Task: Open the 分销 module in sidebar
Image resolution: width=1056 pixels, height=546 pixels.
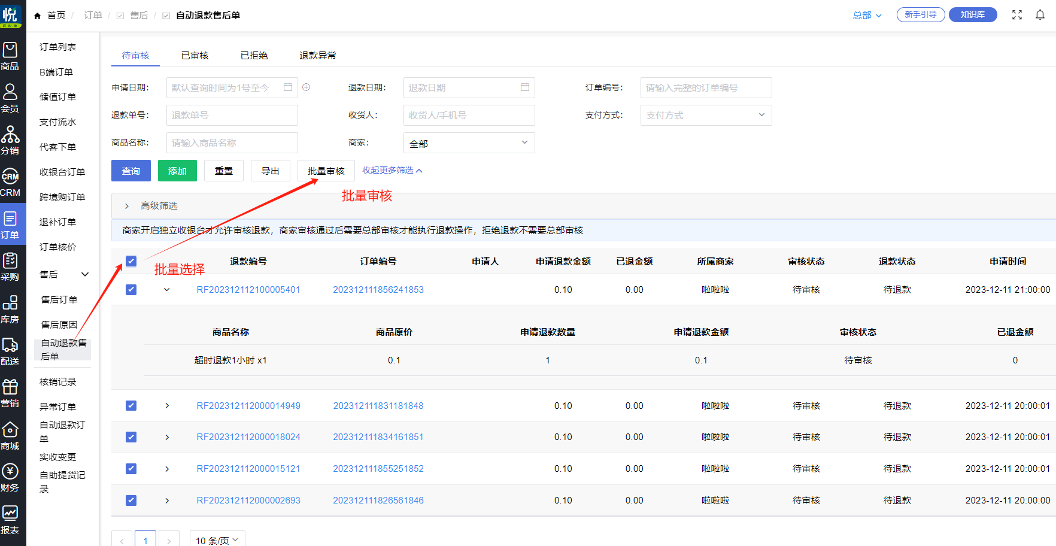Action: coord(10,141)
